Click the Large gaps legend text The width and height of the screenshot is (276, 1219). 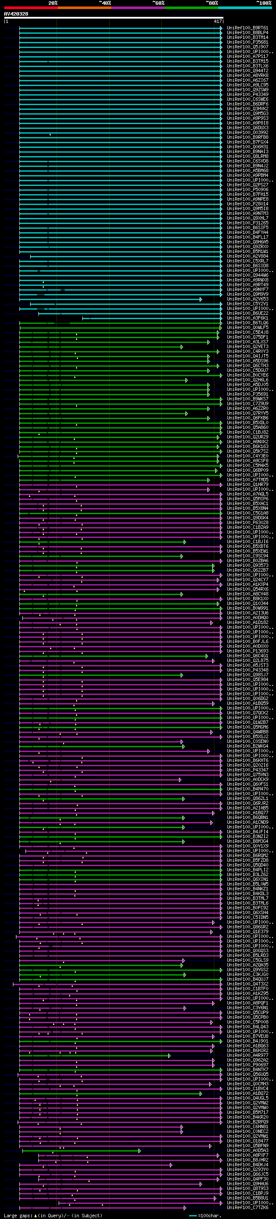click(x=53, y=1215)
